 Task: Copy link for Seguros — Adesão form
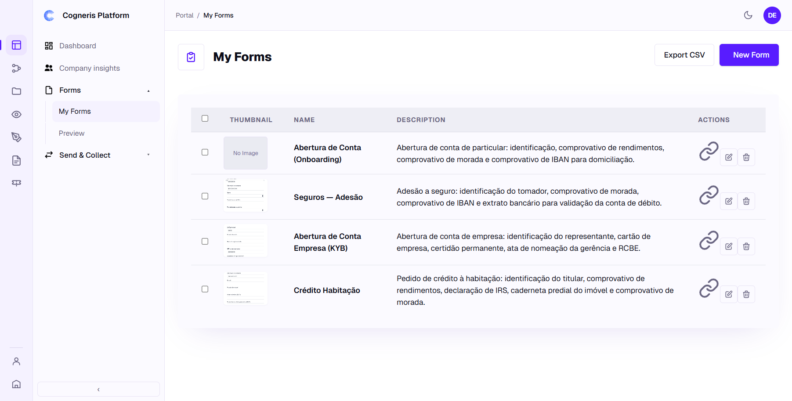[709, 195]
